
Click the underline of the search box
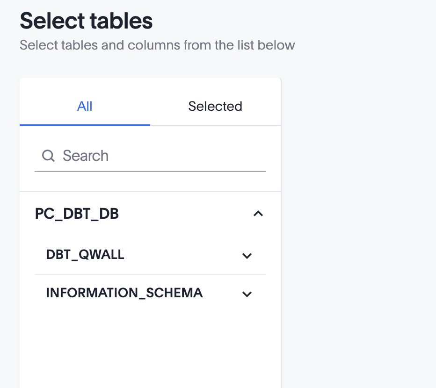pyautogui.click(x=150, y=172)
